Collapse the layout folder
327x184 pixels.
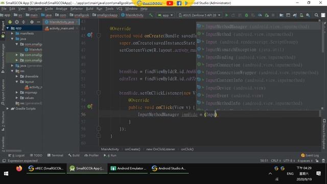coord(17,82)
